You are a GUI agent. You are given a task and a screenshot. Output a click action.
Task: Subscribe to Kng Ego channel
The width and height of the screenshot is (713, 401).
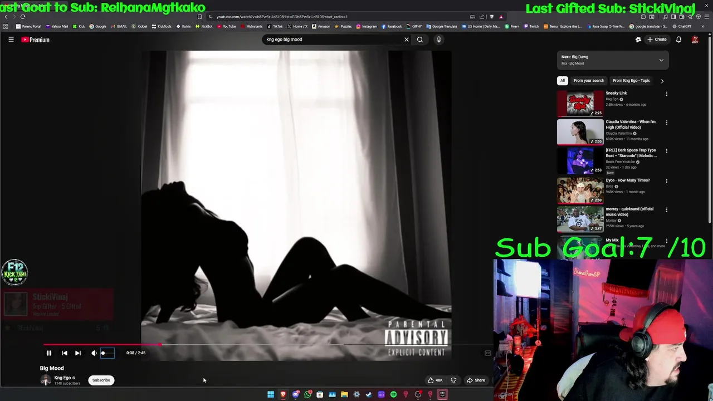[101, 380]
